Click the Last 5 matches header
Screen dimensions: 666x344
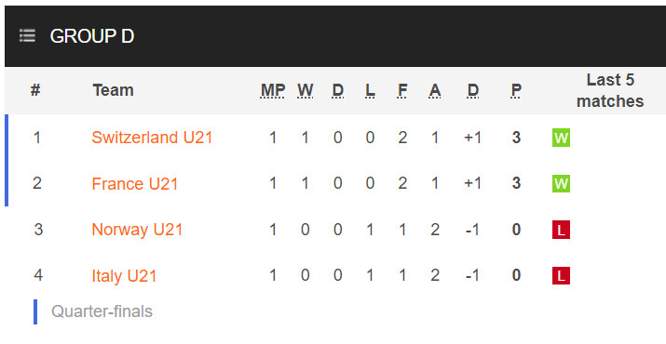(x=610, y=90)
